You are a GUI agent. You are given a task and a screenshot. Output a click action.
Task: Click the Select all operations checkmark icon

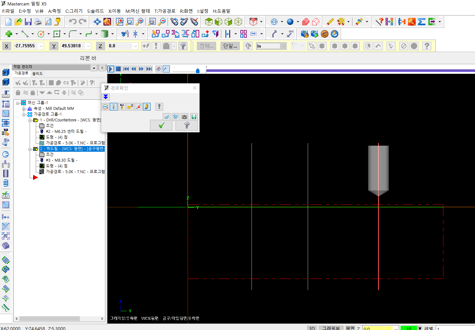click(18, 83)
